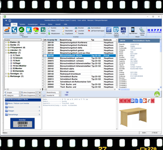
Task: Click Suchen in the ribbon
Action: [52, 28]
